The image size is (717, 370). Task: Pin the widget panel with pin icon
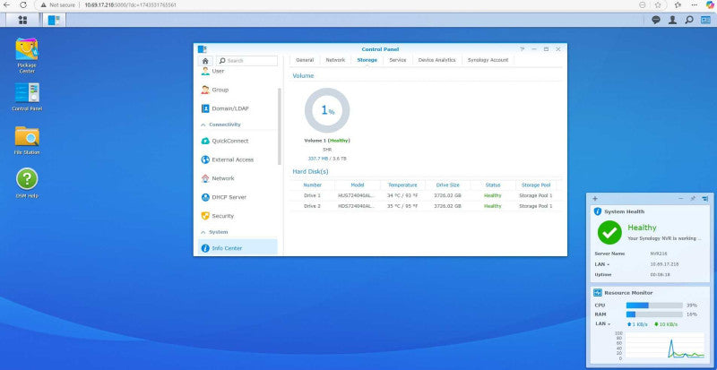click(x=693, y=199)
